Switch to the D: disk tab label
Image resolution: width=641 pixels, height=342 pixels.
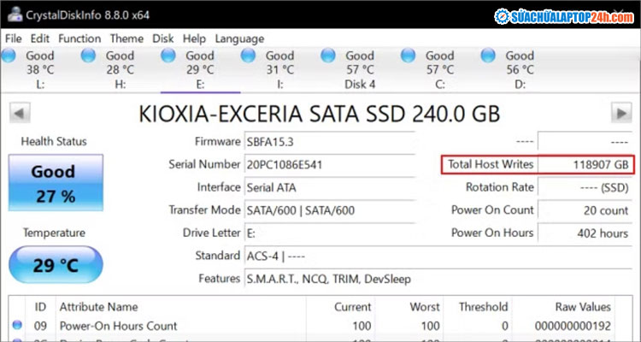(x=520, y=85)
